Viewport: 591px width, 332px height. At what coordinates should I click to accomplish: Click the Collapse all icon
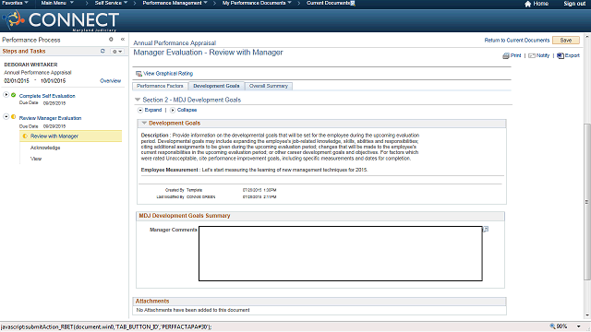coord(173,110)
